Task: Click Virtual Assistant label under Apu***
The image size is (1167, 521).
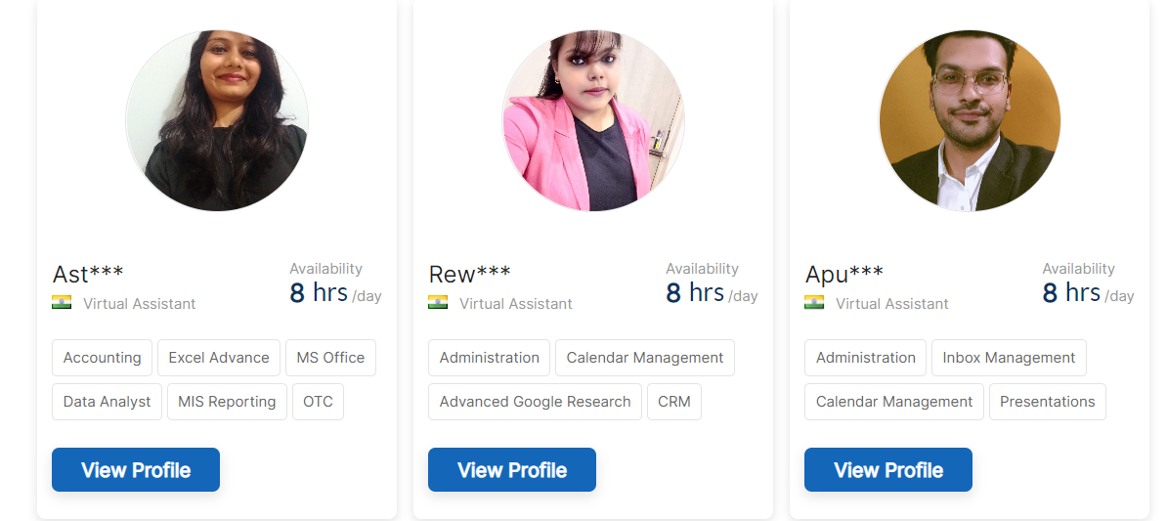Action: (x=891, y=304)
